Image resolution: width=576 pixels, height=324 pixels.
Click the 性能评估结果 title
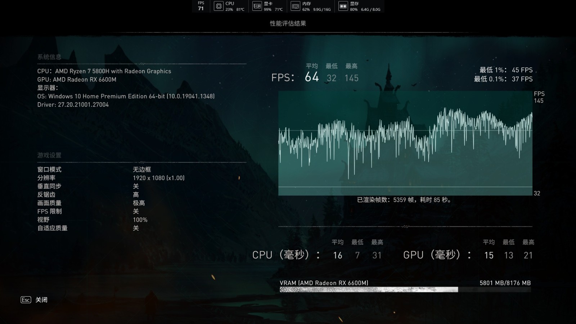tap(288, 23)
